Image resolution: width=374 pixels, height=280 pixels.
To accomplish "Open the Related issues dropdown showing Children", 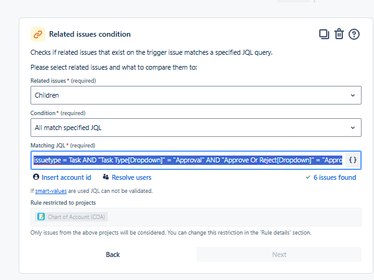I will (x=195, y=95).
